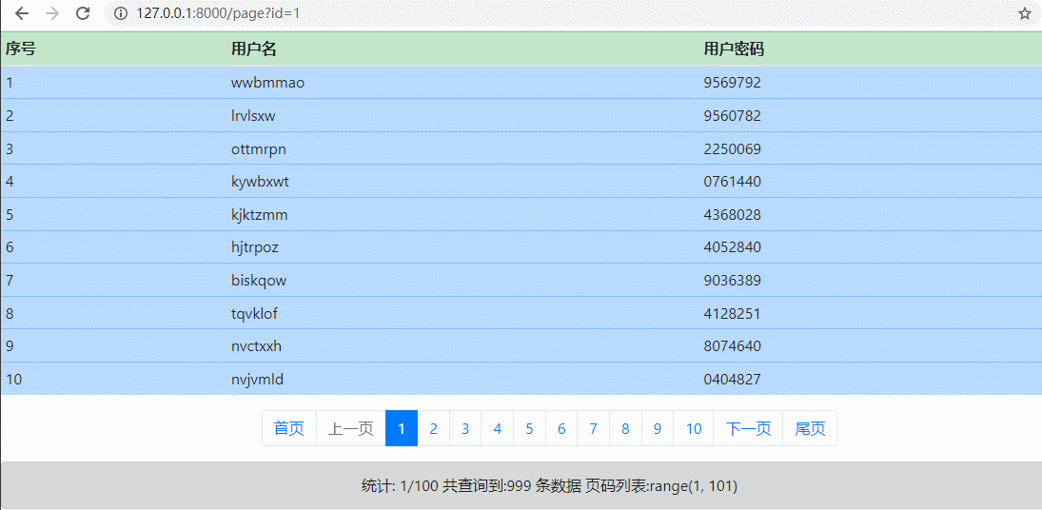Click the 统计 summary text in footer
Viewport: 1042px width, 510px height.
[x=549, y=486]
